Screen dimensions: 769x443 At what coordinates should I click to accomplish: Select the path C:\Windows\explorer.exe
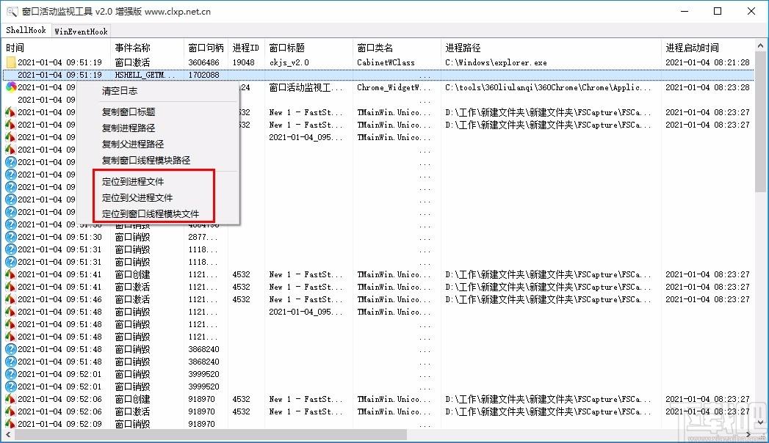pos(496,62)
